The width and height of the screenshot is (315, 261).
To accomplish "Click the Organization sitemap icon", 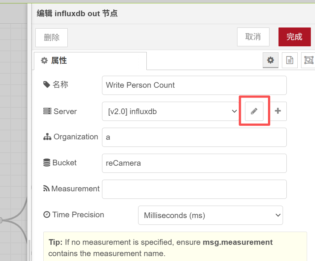I will click(47, 137).
